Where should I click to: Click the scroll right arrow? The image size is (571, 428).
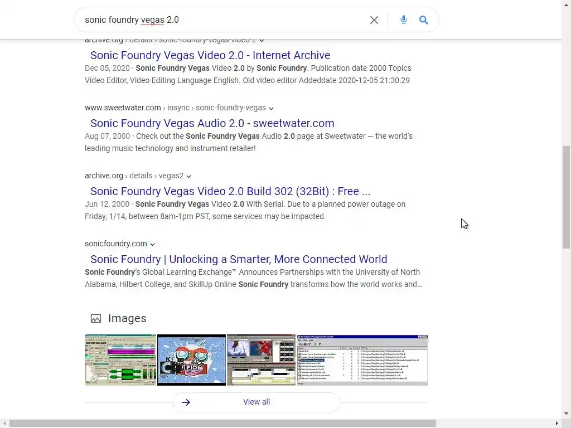click(x=557, y=424)
